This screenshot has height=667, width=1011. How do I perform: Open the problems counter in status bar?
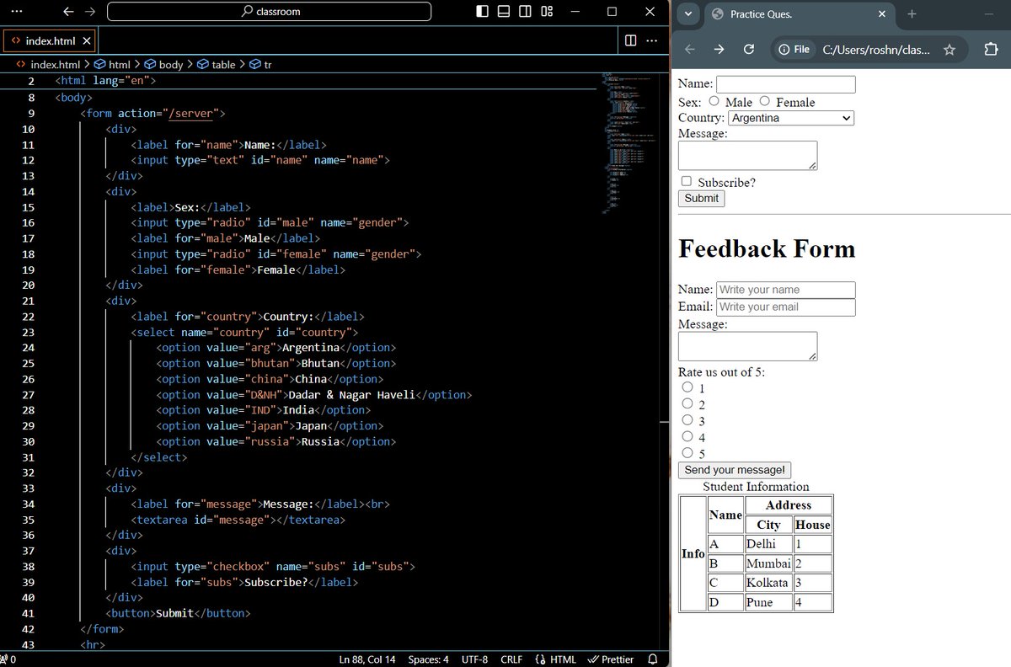click(x=8, y=659)
